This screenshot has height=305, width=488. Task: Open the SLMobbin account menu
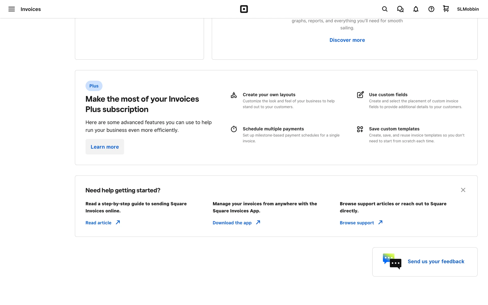coord(468,9)
